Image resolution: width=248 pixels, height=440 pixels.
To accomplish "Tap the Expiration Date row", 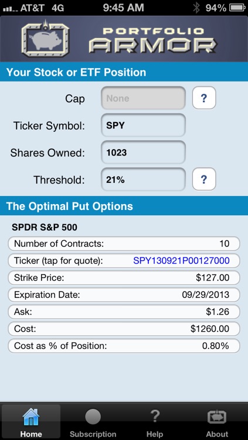I will click(x=124, y=295).
